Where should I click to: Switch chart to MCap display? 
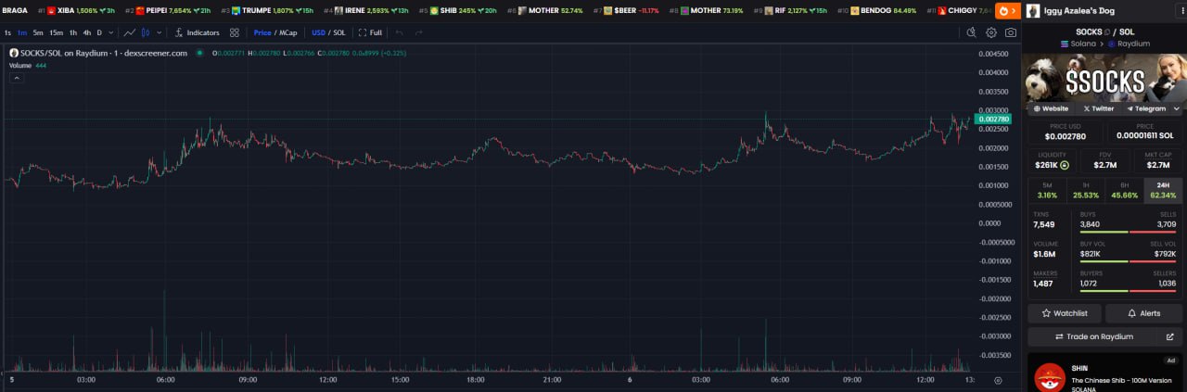pyautogui.click(x=287, y=32)
